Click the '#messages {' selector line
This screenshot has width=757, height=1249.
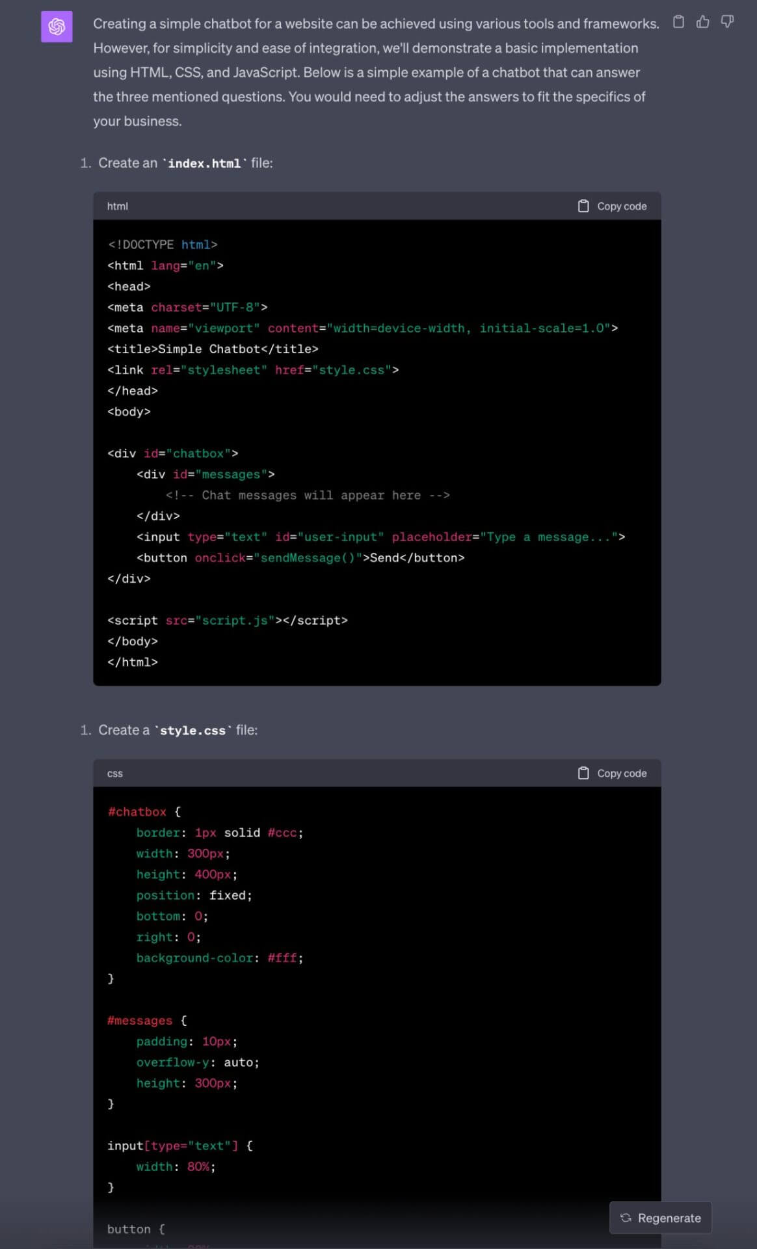tap(147, 1021)
